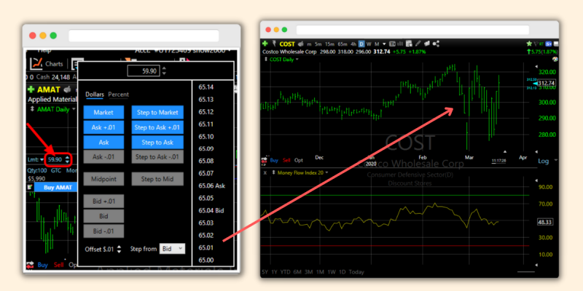Click the trade icon left of Buy in AMAT window
The width and height of the screenshot is (583, 291).
pyautogui.click(x=31, y=266)
